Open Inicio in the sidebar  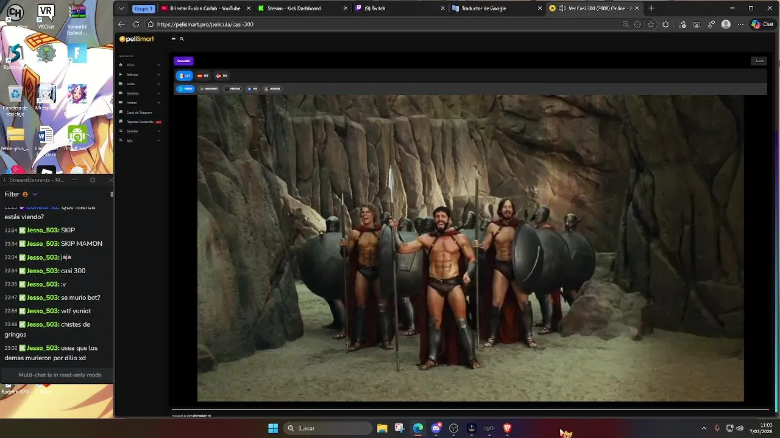pyautogui.click(x=130, y=65)
